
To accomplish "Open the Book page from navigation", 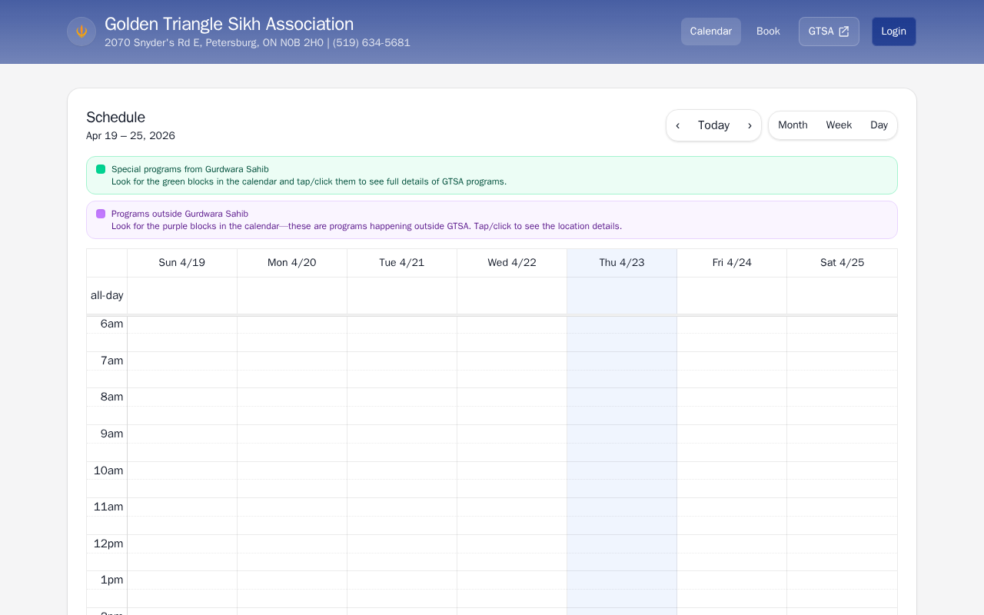I will click(x=768, y=32).
